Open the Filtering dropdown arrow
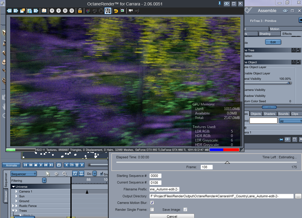 [x=44, y=181]
